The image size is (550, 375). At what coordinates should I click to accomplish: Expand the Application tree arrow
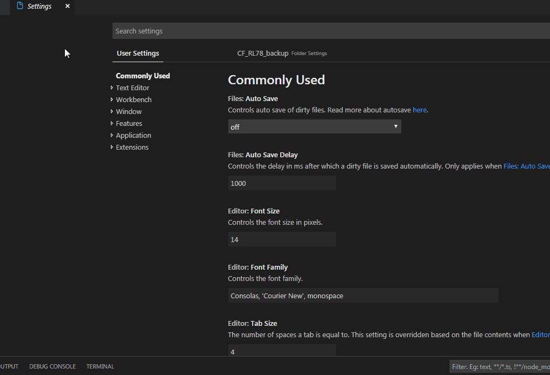pyautogui.click(x=112, y=135)
